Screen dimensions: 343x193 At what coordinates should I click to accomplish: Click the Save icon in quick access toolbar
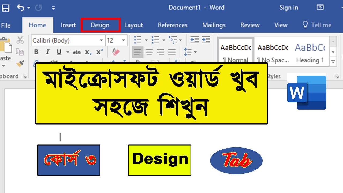(x=5, y=8)
